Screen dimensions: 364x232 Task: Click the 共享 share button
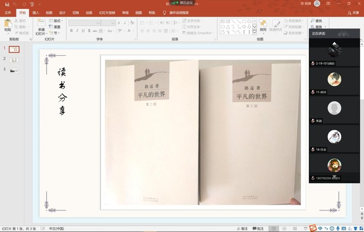[353, 13]
